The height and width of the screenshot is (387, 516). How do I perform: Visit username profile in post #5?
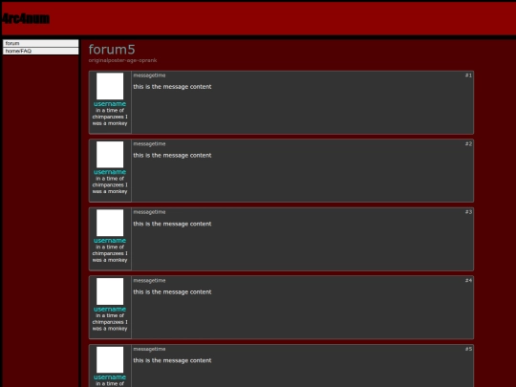(x=110, y=377)
